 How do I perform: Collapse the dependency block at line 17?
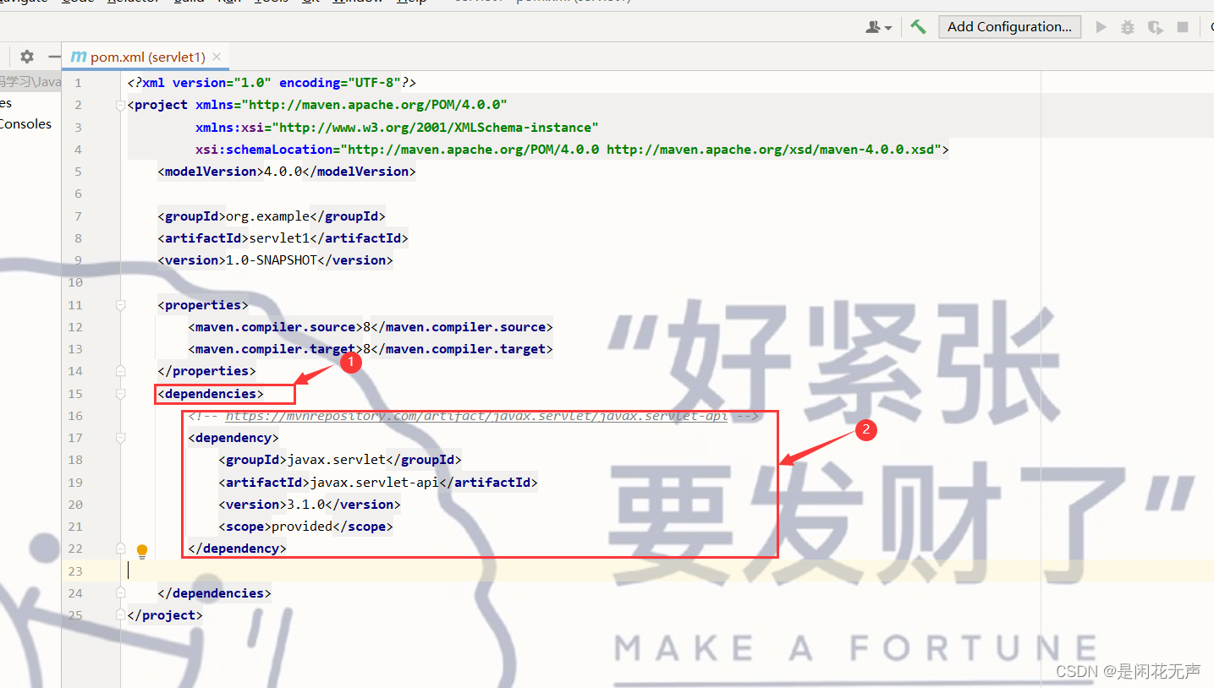[x=120, y=437]
